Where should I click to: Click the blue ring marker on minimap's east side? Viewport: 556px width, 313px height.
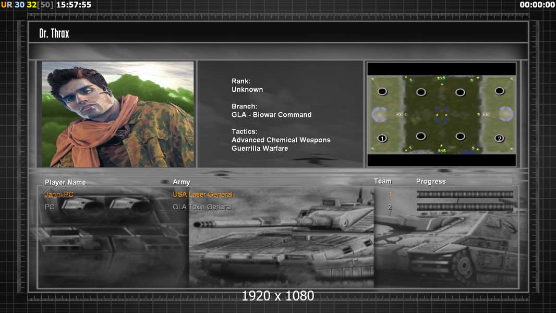[506, 114]
